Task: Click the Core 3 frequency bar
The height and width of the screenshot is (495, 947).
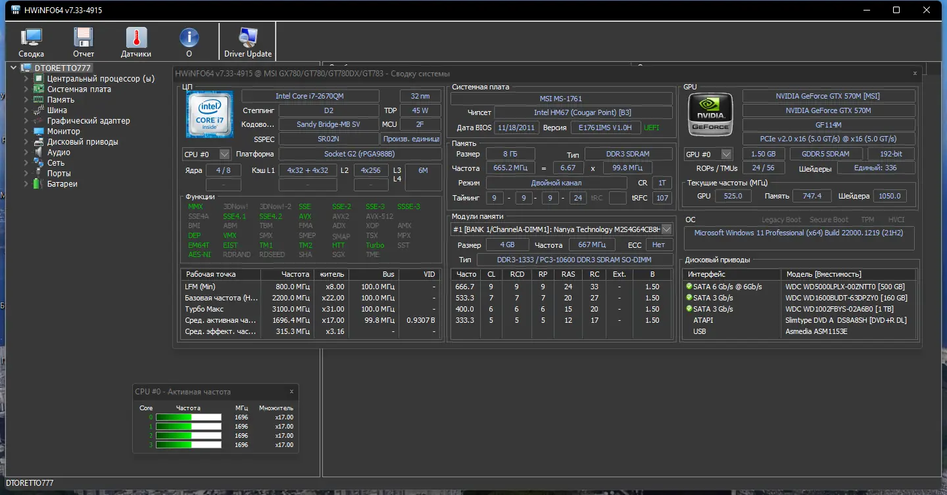Action: 188,444
